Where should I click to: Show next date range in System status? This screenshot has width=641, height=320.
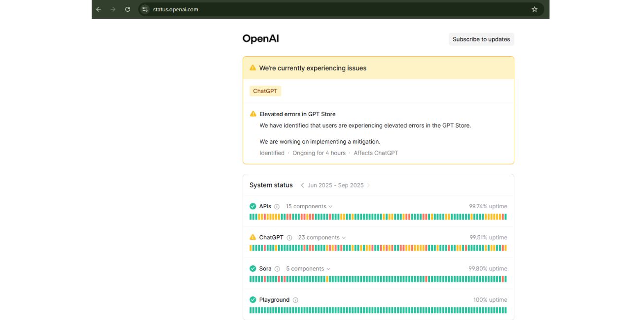point(368,186)
